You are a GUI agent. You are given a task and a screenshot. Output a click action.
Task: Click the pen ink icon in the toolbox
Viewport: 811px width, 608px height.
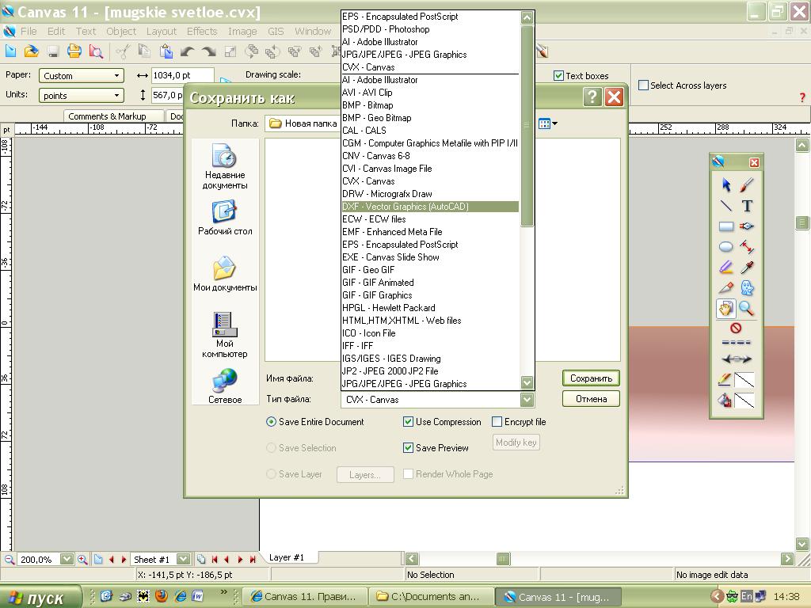(x=725, y=379)
